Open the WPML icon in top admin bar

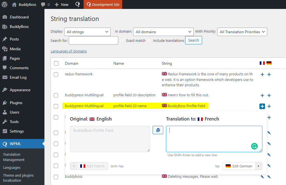click(x=78, y=4)
